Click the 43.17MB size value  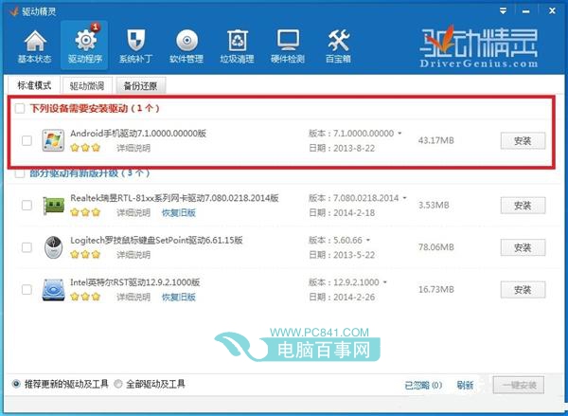click(436, 140)
